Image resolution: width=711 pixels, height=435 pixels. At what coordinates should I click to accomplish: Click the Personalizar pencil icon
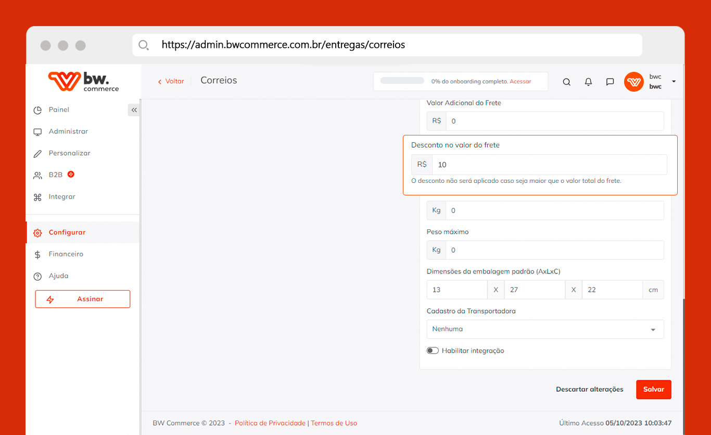click(37, 154)
